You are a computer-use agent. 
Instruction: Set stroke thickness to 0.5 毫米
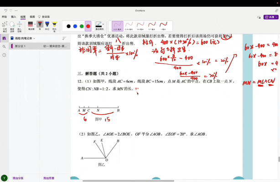140,26
